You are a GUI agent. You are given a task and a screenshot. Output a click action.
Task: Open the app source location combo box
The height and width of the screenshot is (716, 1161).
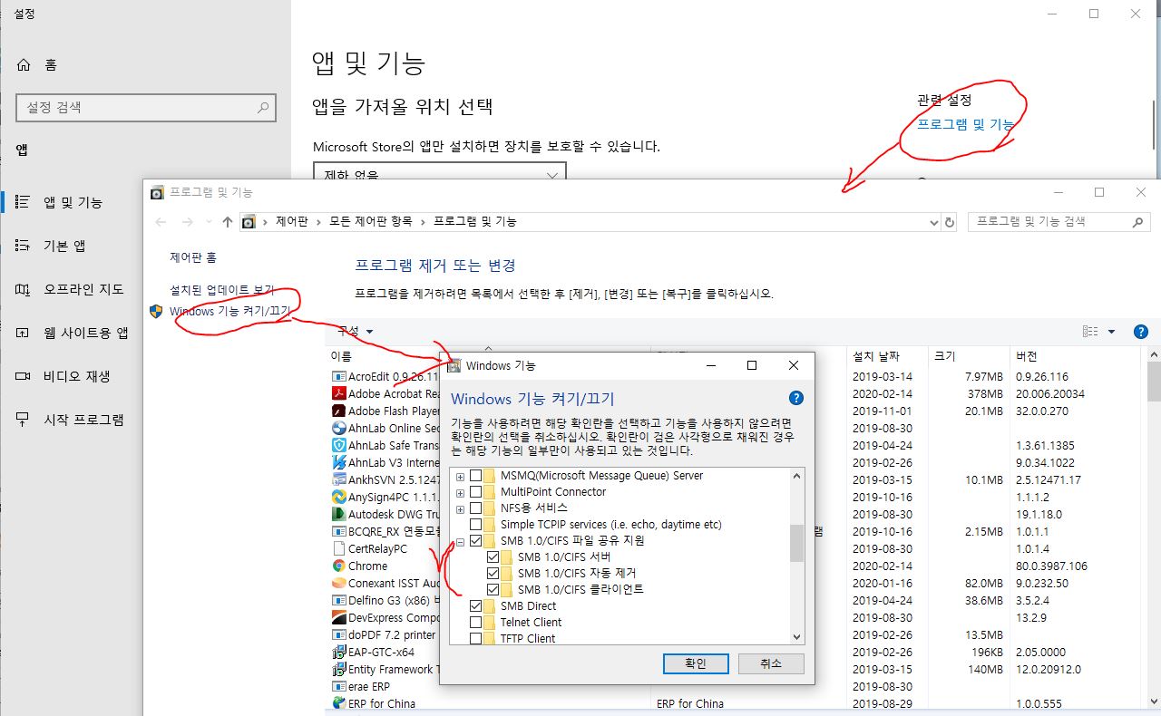pos(439,171)
